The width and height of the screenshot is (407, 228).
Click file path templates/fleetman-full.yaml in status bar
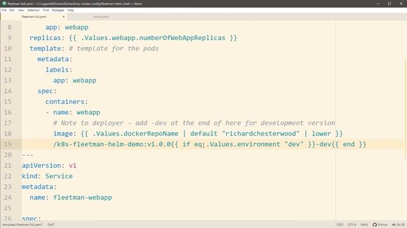point(22,225)
